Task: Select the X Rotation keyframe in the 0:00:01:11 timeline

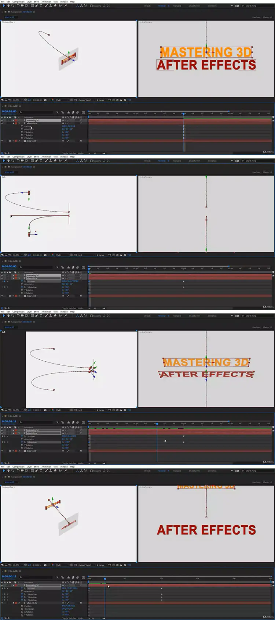Action: (x=183, y=442)
